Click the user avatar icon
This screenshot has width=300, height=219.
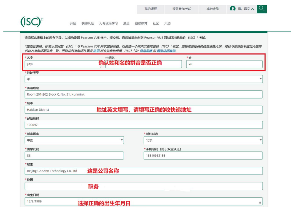tap(233, 9)
